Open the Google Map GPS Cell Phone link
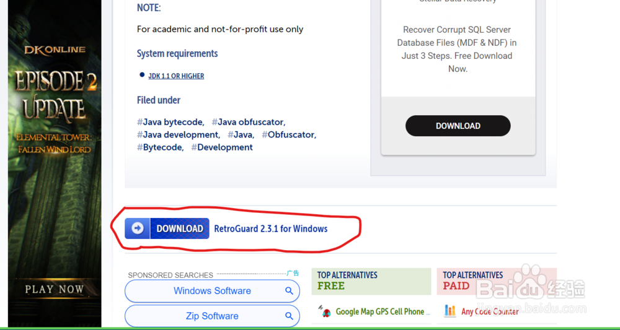The height and width of the screenshot is (330, 620). coord(383,312)
